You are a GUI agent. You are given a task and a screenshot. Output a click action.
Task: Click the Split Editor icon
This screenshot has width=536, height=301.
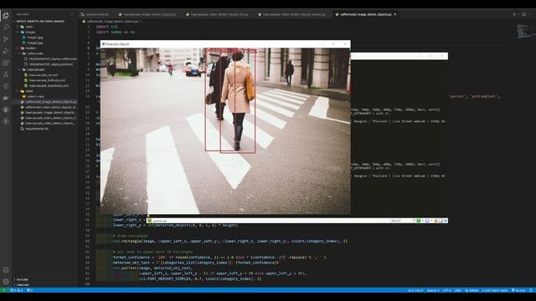[x=524, y=14]
